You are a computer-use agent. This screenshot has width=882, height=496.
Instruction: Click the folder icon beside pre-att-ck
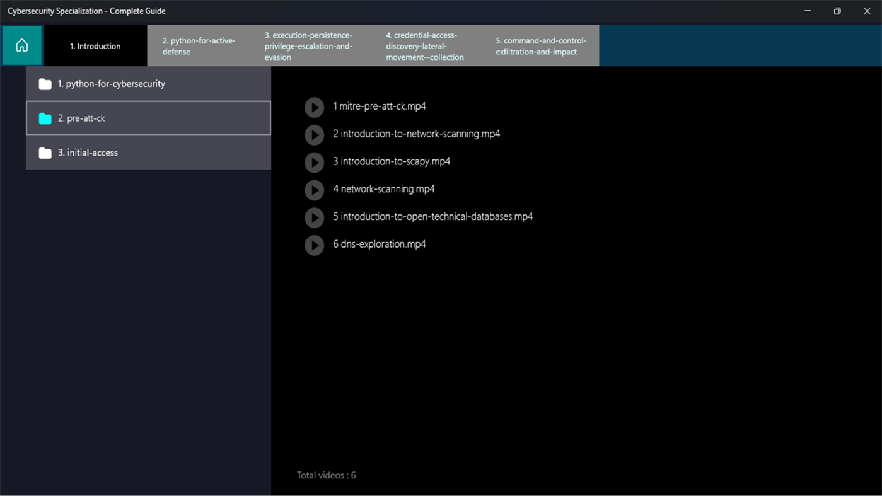(45, 118)
